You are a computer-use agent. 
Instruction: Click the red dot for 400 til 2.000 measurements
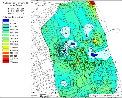tap(8, 14)
